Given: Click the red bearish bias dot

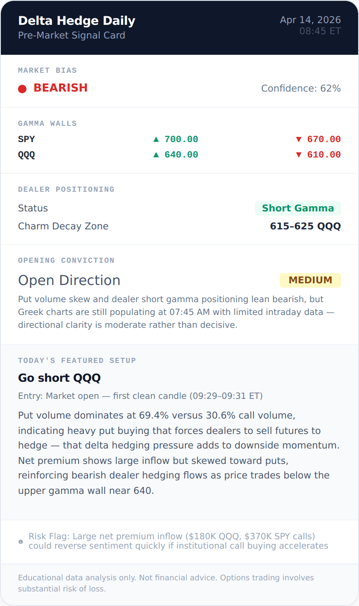Looking at the screenshot, I should [x=22, y=89].
